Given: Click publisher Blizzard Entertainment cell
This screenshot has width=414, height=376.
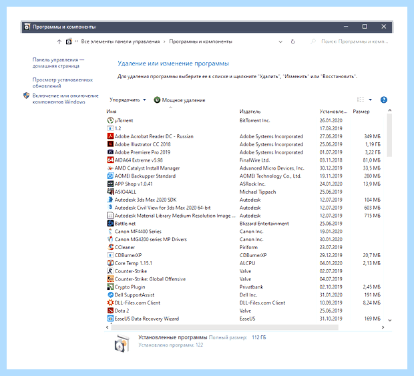Looking at the screenshot, I should point(264,223).
